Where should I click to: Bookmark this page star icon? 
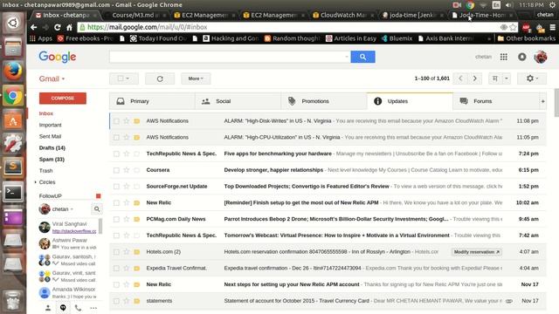coord(513,27)
